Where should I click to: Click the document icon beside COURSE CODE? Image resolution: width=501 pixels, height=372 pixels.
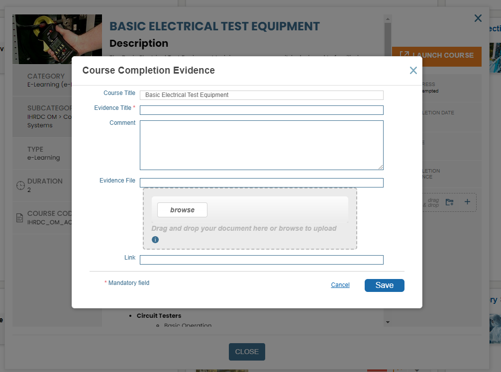pos(19,218)
